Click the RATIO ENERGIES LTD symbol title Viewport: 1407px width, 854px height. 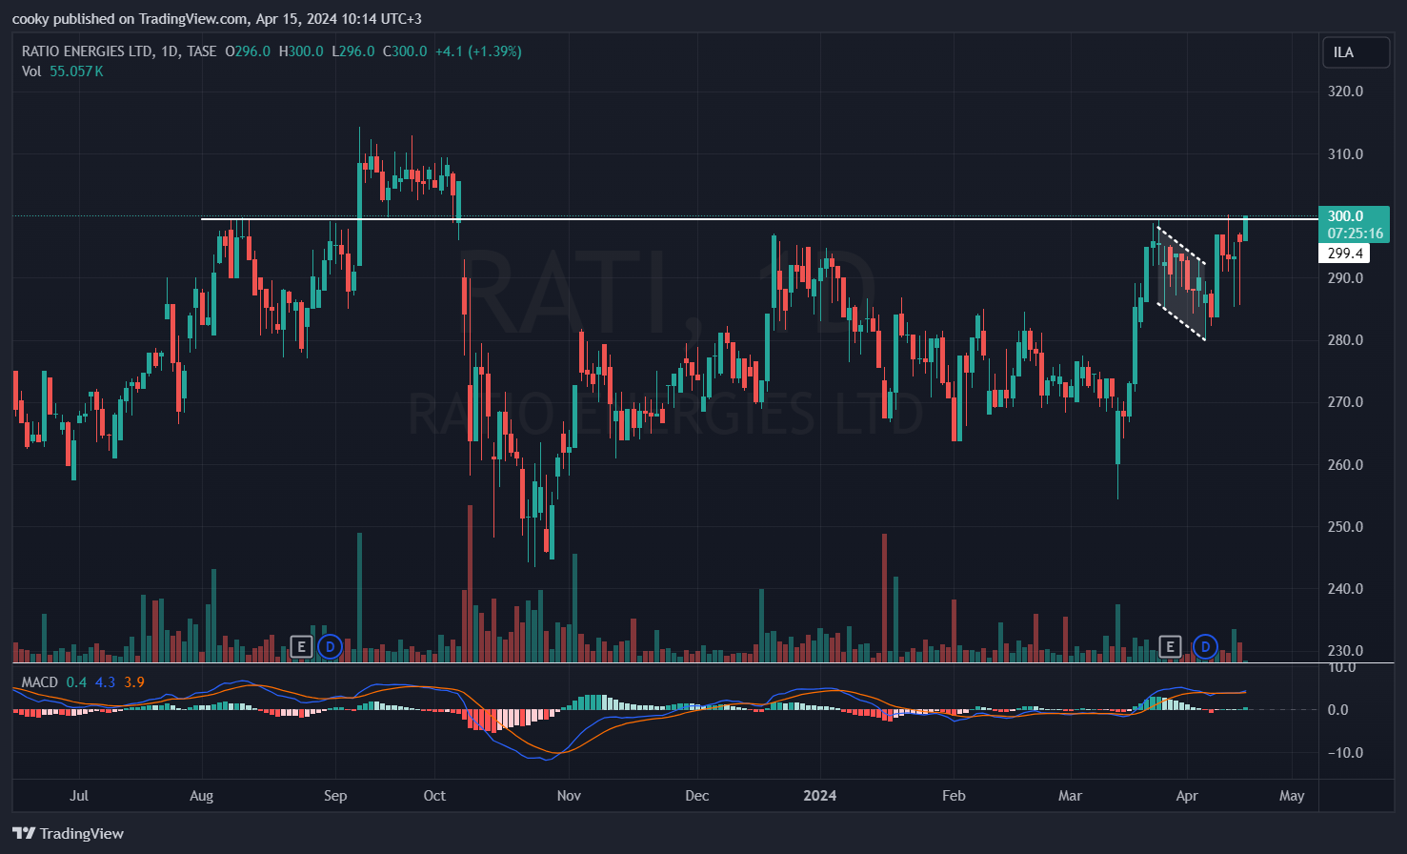[x=87, y=51]
